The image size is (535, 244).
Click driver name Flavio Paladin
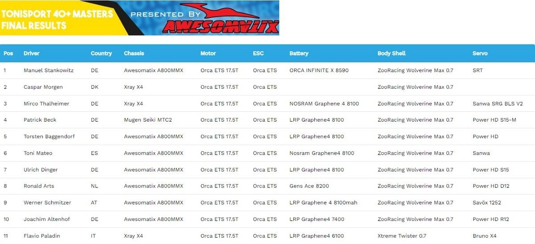[x=42, y=236]
